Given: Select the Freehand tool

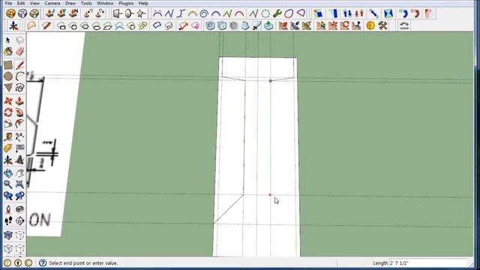Looking at the screenshot, I should [x=20, y=88].
